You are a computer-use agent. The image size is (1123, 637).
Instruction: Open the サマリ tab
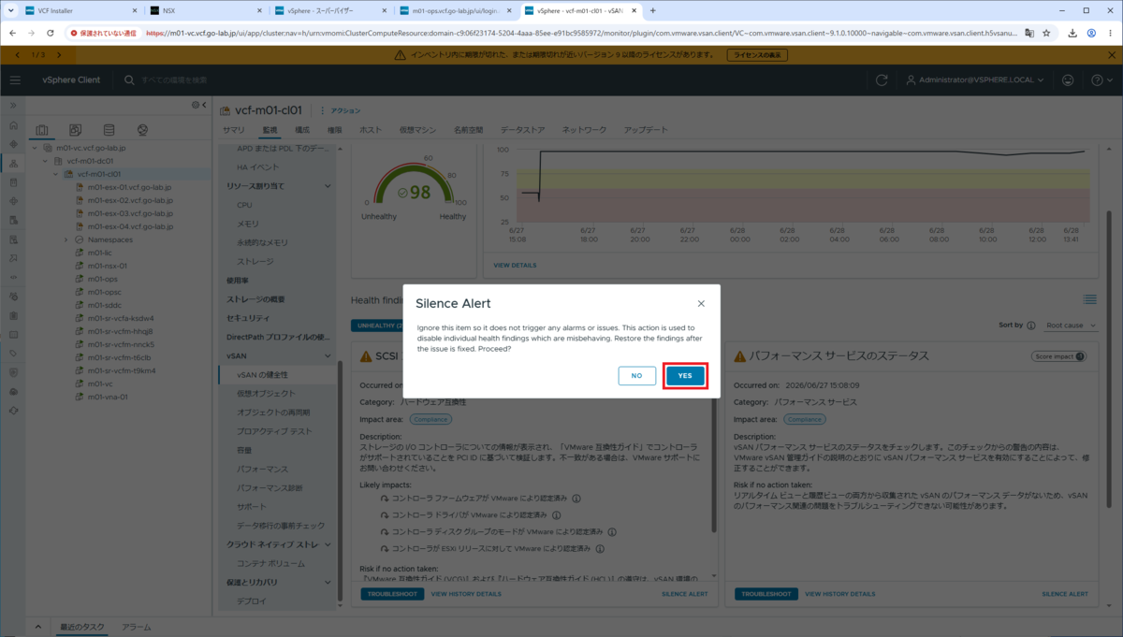[x=233, y=130]
